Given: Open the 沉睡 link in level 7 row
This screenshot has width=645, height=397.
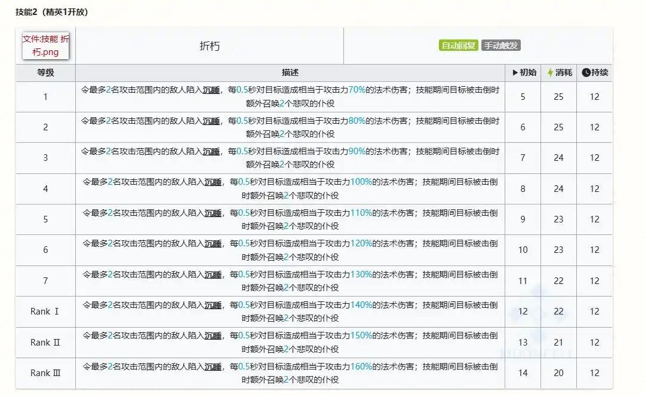Looking at the screenshot, I should pyautogui.click(x=213, y=274).
